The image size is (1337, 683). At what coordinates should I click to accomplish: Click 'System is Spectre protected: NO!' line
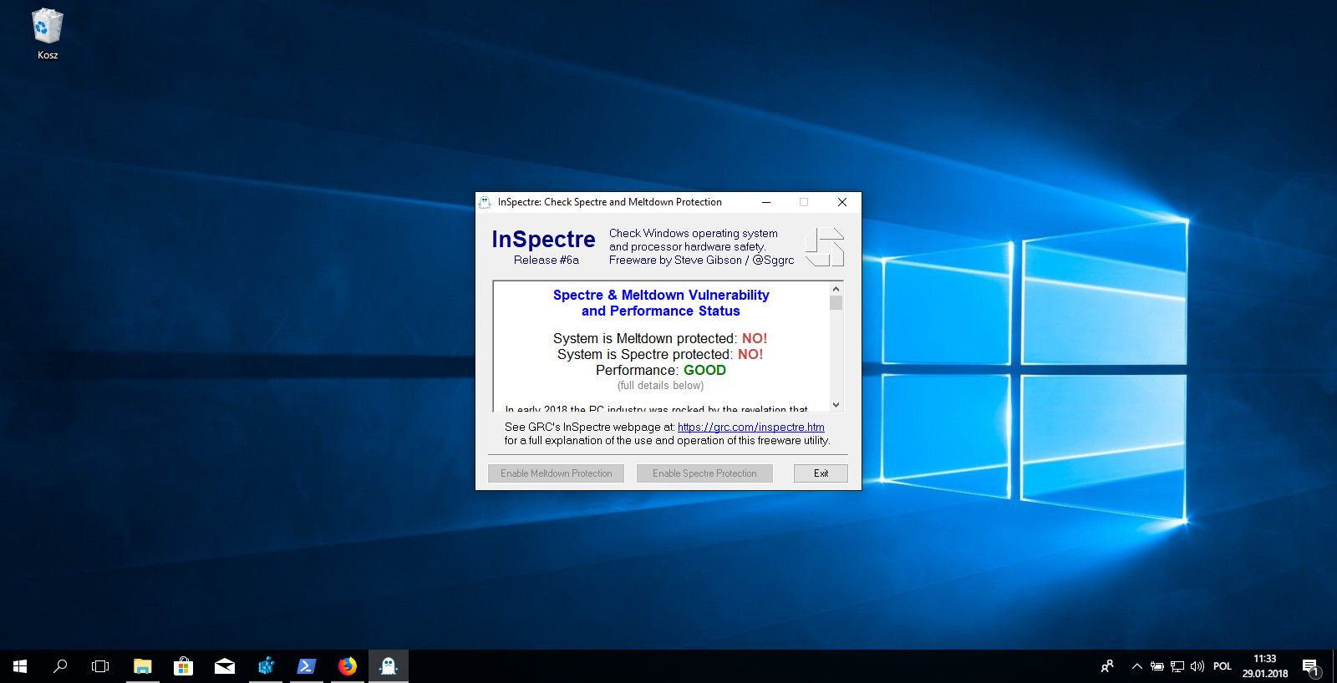click(660, 354)
